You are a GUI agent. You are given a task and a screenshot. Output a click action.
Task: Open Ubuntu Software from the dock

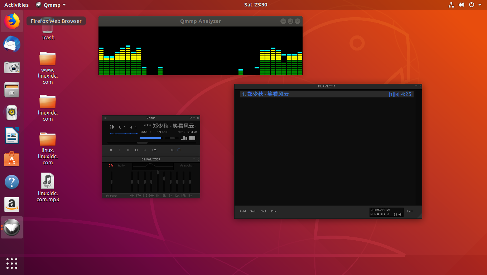coord(12,159)
